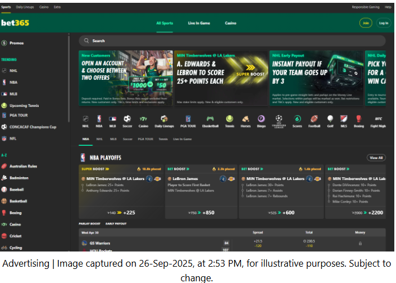Select Soccer in the sport filter tabs
Image resolution: width=396 pixels, height=283 pixels.
(128, 139)
